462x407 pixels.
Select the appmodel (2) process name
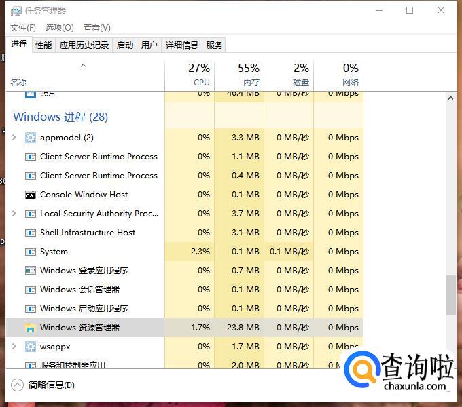67,138
